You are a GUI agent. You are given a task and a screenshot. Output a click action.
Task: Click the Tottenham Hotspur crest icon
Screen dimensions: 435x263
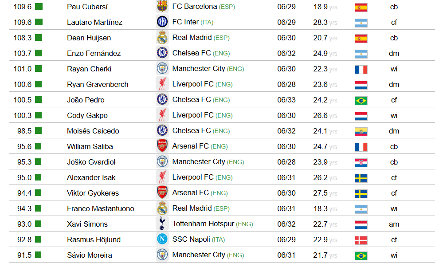pyautogui.click(x=162, y=224)
